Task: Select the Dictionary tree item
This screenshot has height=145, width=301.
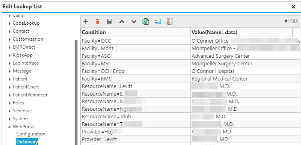Action: tap(27, 141)
